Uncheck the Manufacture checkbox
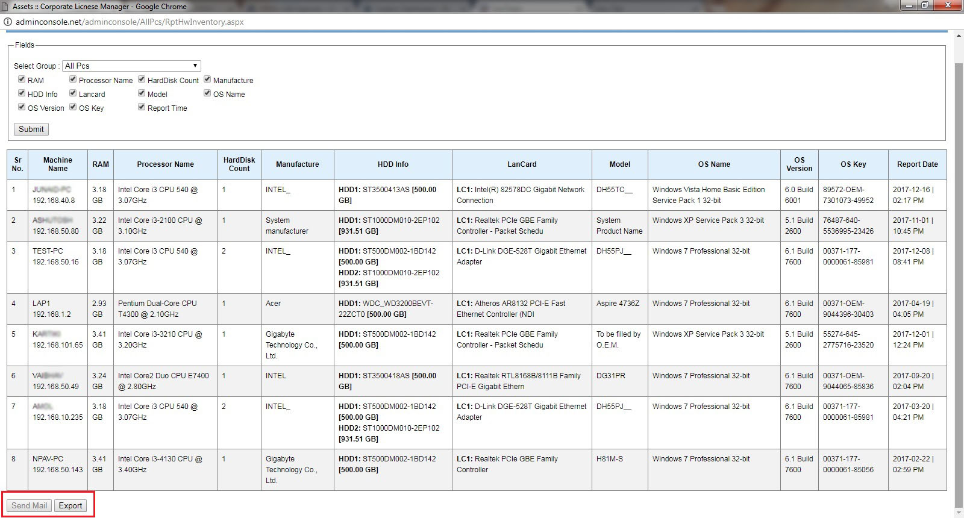 207,80
